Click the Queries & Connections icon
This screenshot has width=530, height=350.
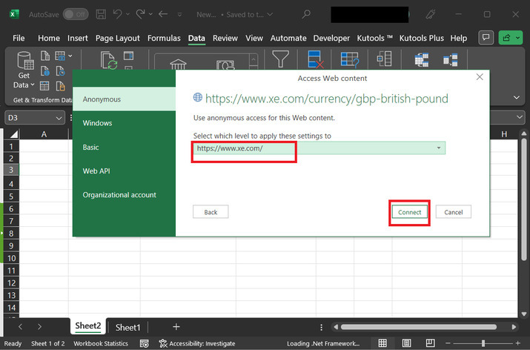(128, 56)
